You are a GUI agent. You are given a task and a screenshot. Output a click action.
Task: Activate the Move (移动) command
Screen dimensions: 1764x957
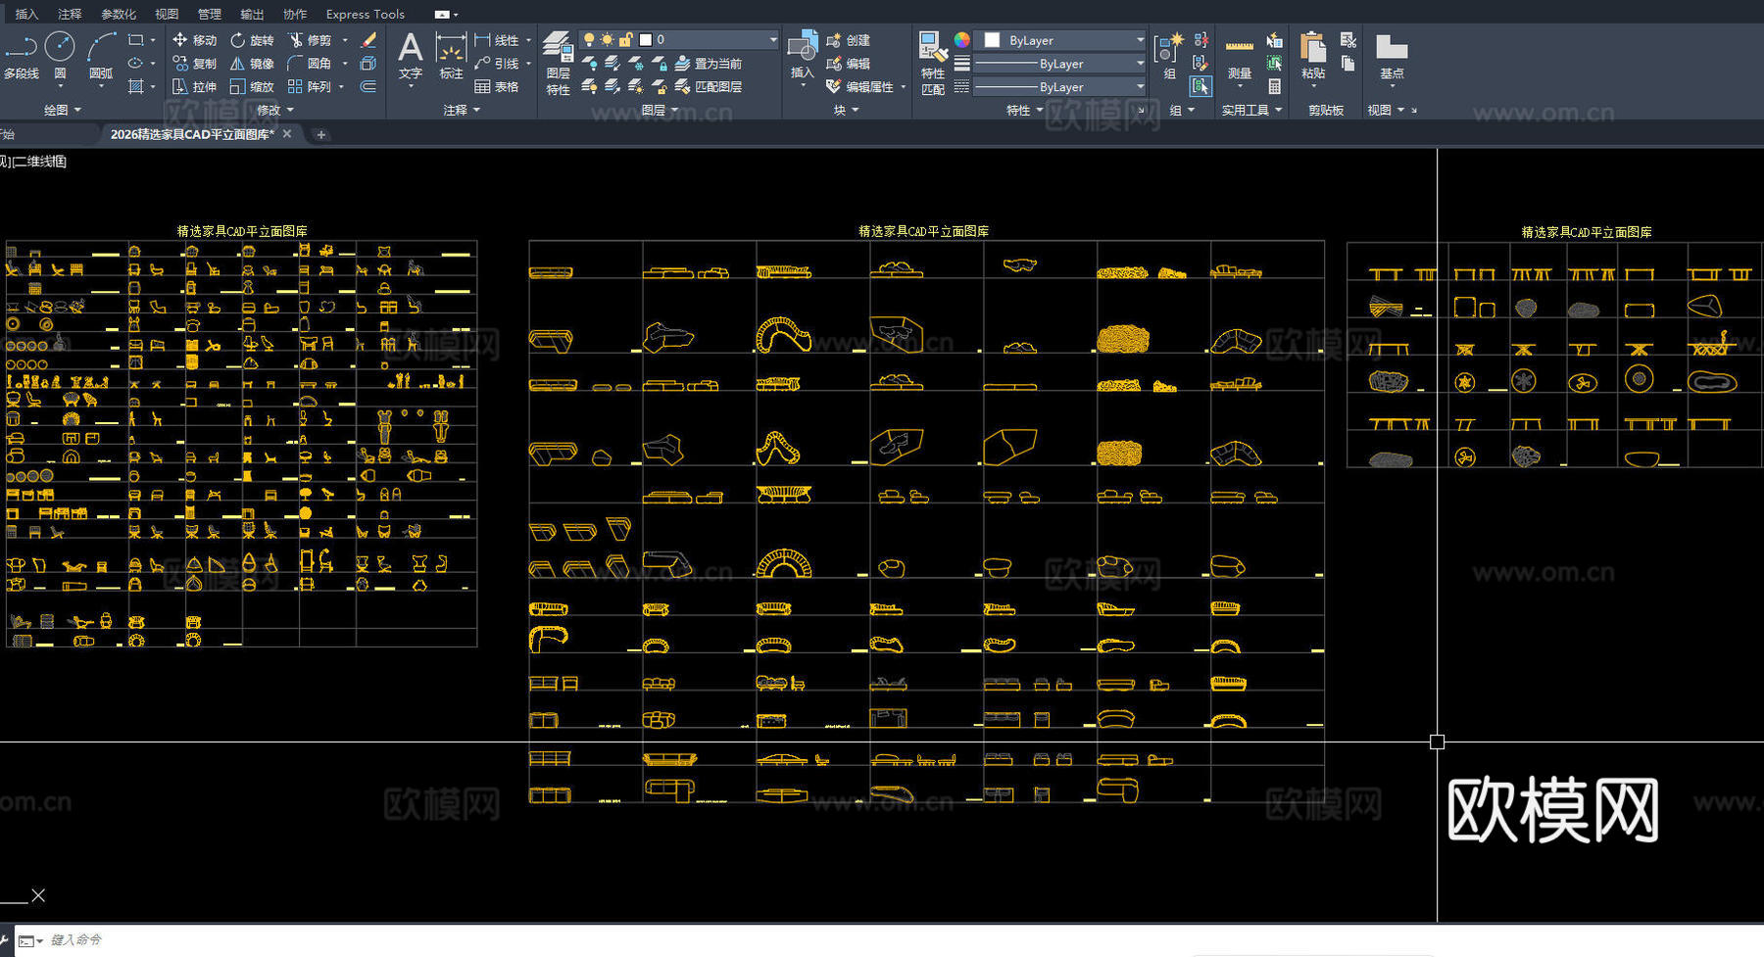pos(194,40)
